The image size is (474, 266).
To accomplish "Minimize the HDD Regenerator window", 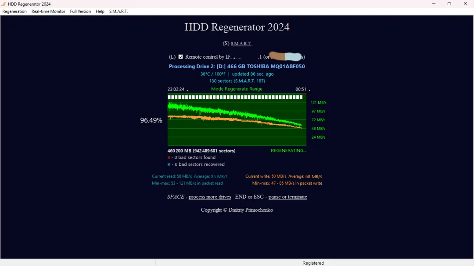I will [x=434, y=3].
